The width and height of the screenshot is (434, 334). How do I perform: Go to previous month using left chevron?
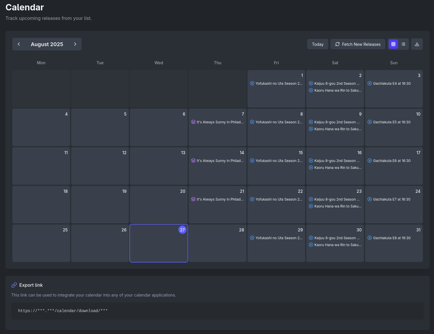coord(19,44)
